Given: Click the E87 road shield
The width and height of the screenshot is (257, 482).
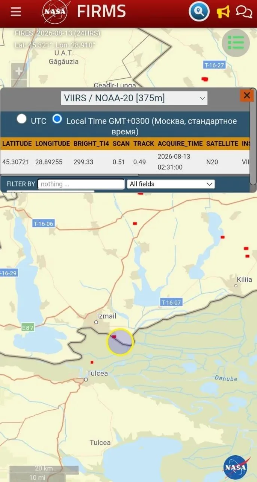Looking at the screenshot, I should click(x=28, y=328).
